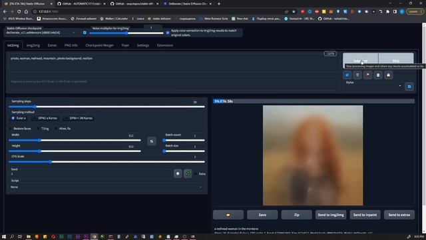
Task: Click the browser home icon
Action: (26, 12)
